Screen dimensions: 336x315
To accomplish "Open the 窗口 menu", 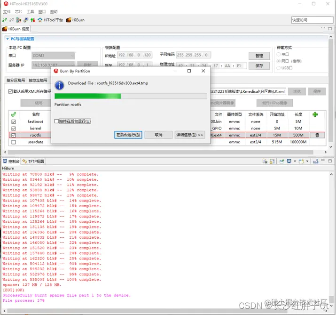I will (x=42, y=12).
